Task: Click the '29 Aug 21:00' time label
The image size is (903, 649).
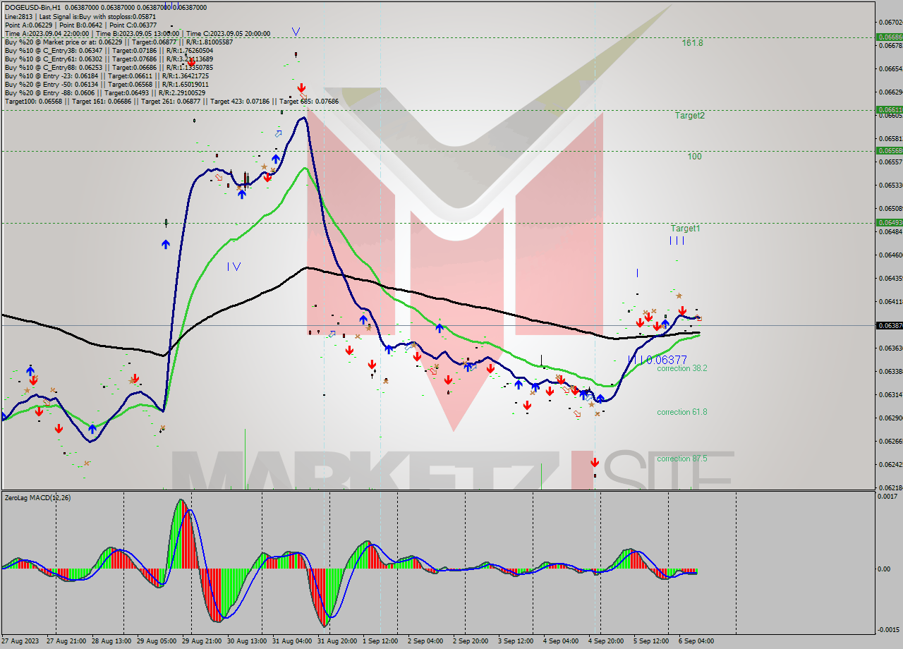Action: 202,641
